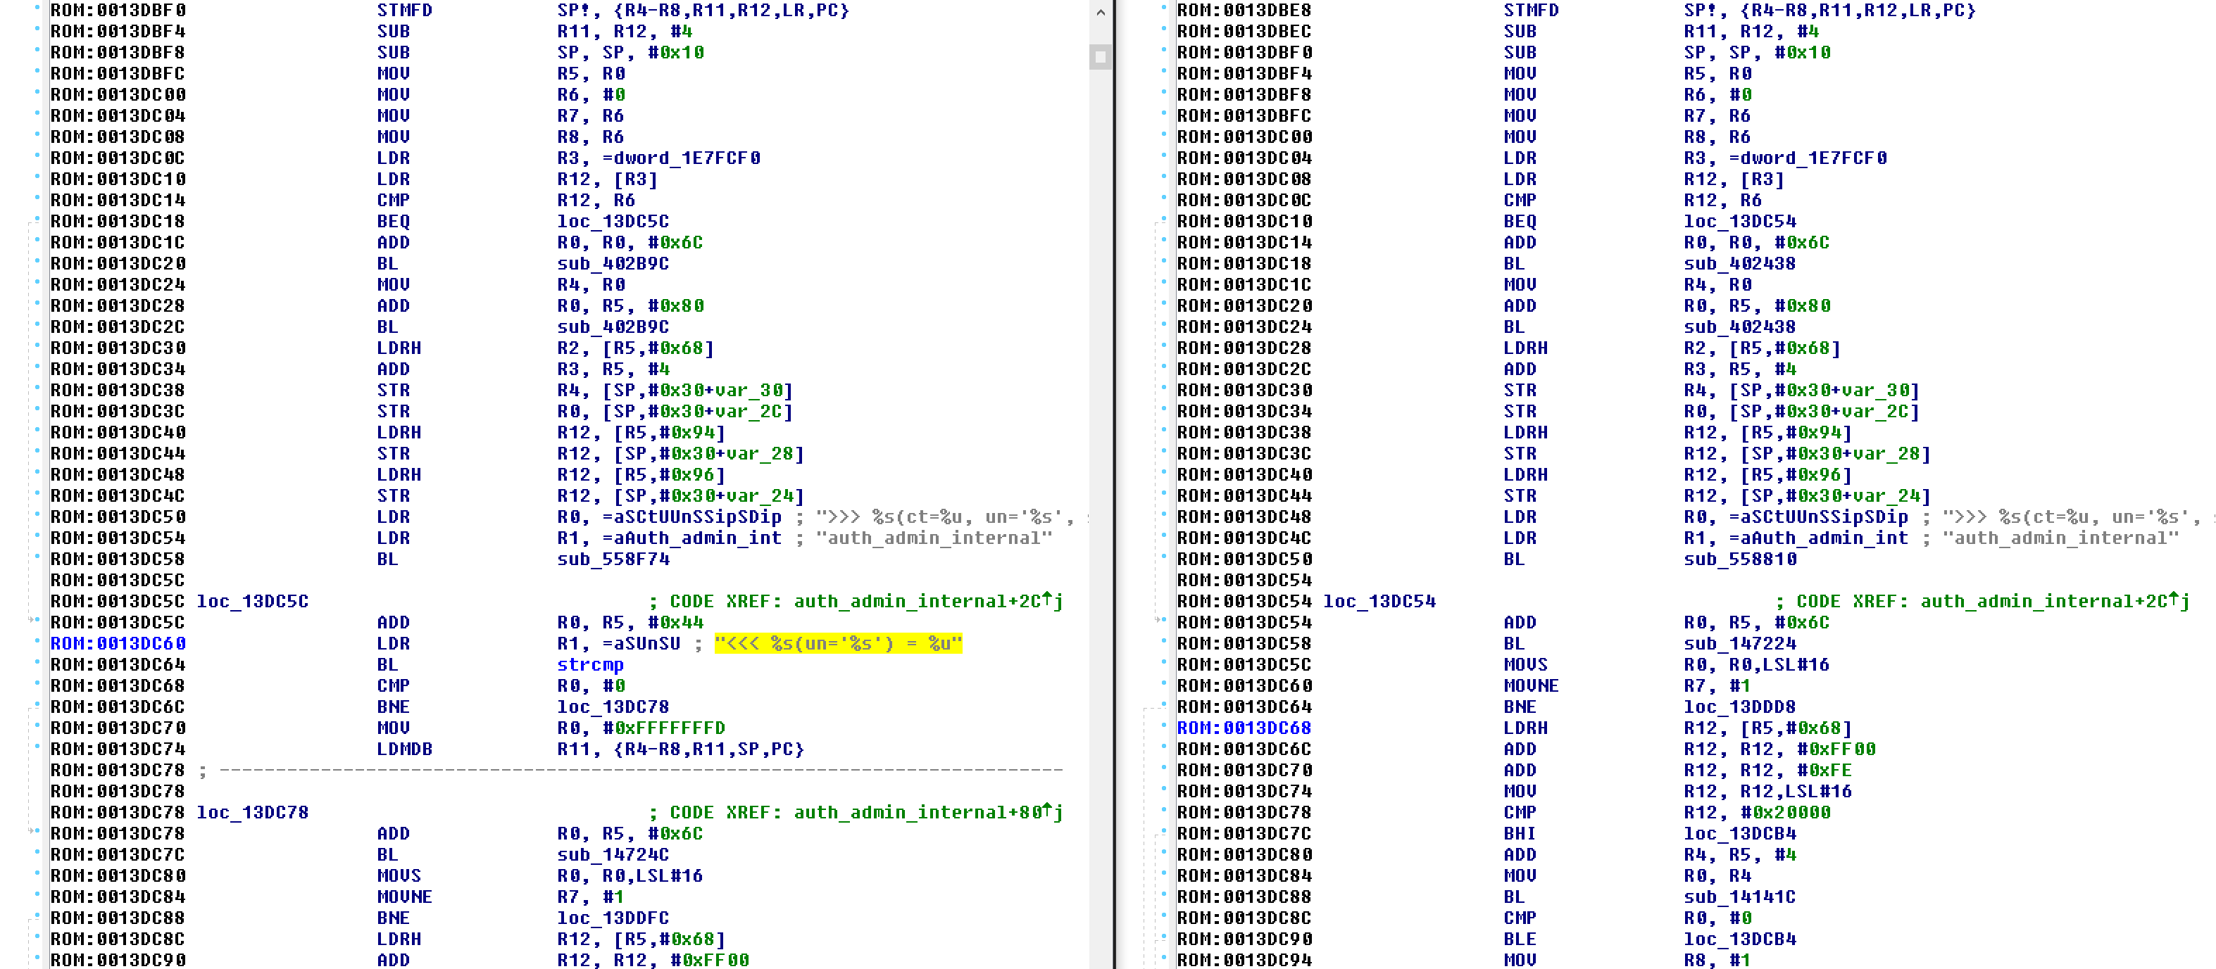This screenshot has height=969, width=2216.
Task: Click the MOVS mnemonic in left pane
Action: click(x=399, y=876)
